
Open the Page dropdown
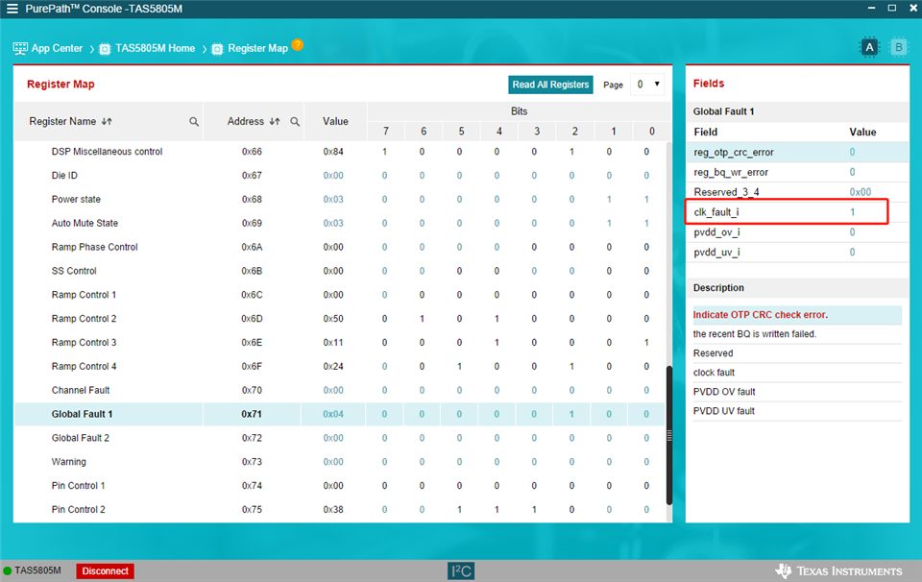pyautogui.click(x=647, y=85)
